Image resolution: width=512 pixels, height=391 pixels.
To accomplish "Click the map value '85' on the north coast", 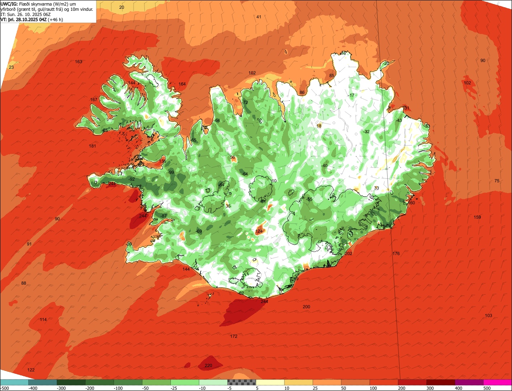I will (x=332, y=76).
